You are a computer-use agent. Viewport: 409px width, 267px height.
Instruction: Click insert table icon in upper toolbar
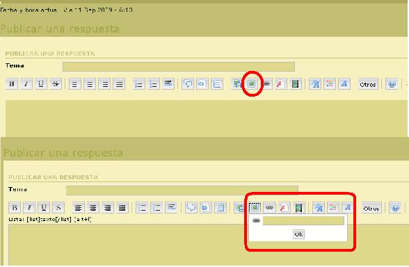click(x=217, y=84)
